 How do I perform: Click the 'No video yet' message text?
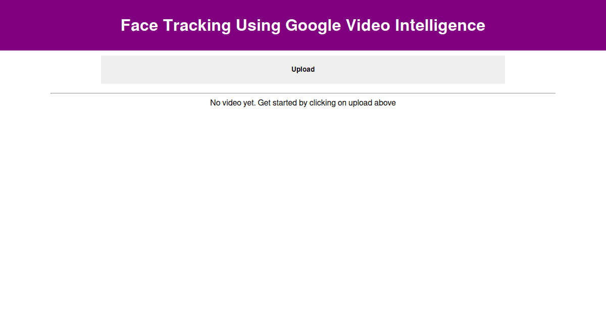pyautogui.click(x=233, y=103)
